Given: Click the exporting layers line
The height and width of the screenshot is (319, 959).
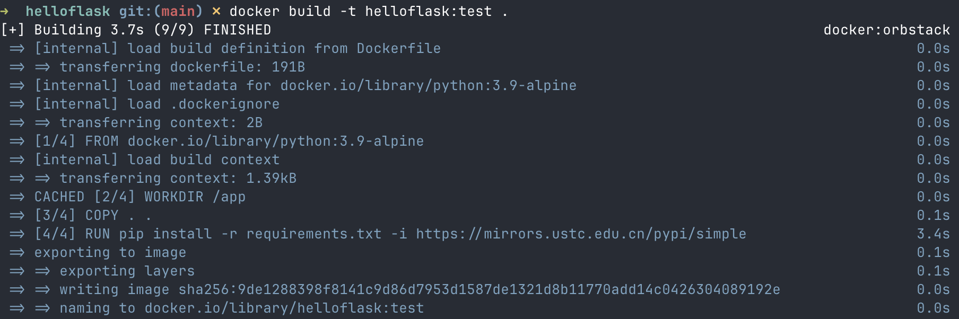Looking at the screenshot, I should point(127,271).
